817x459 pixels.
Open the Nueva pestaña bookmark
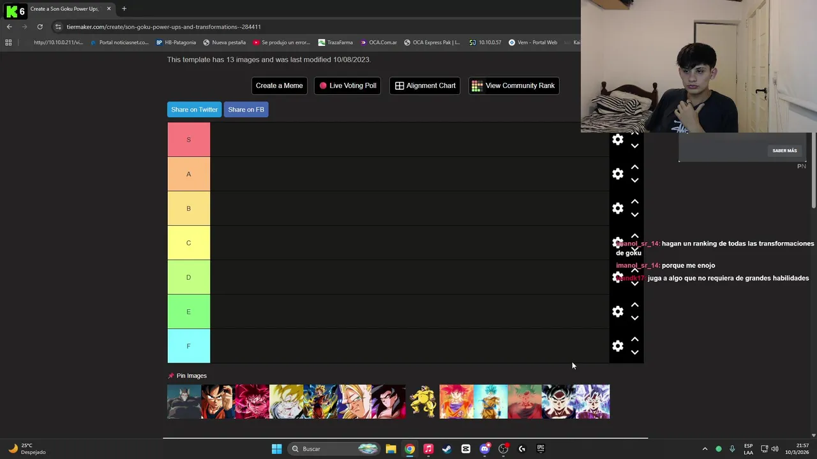point(224,43)
